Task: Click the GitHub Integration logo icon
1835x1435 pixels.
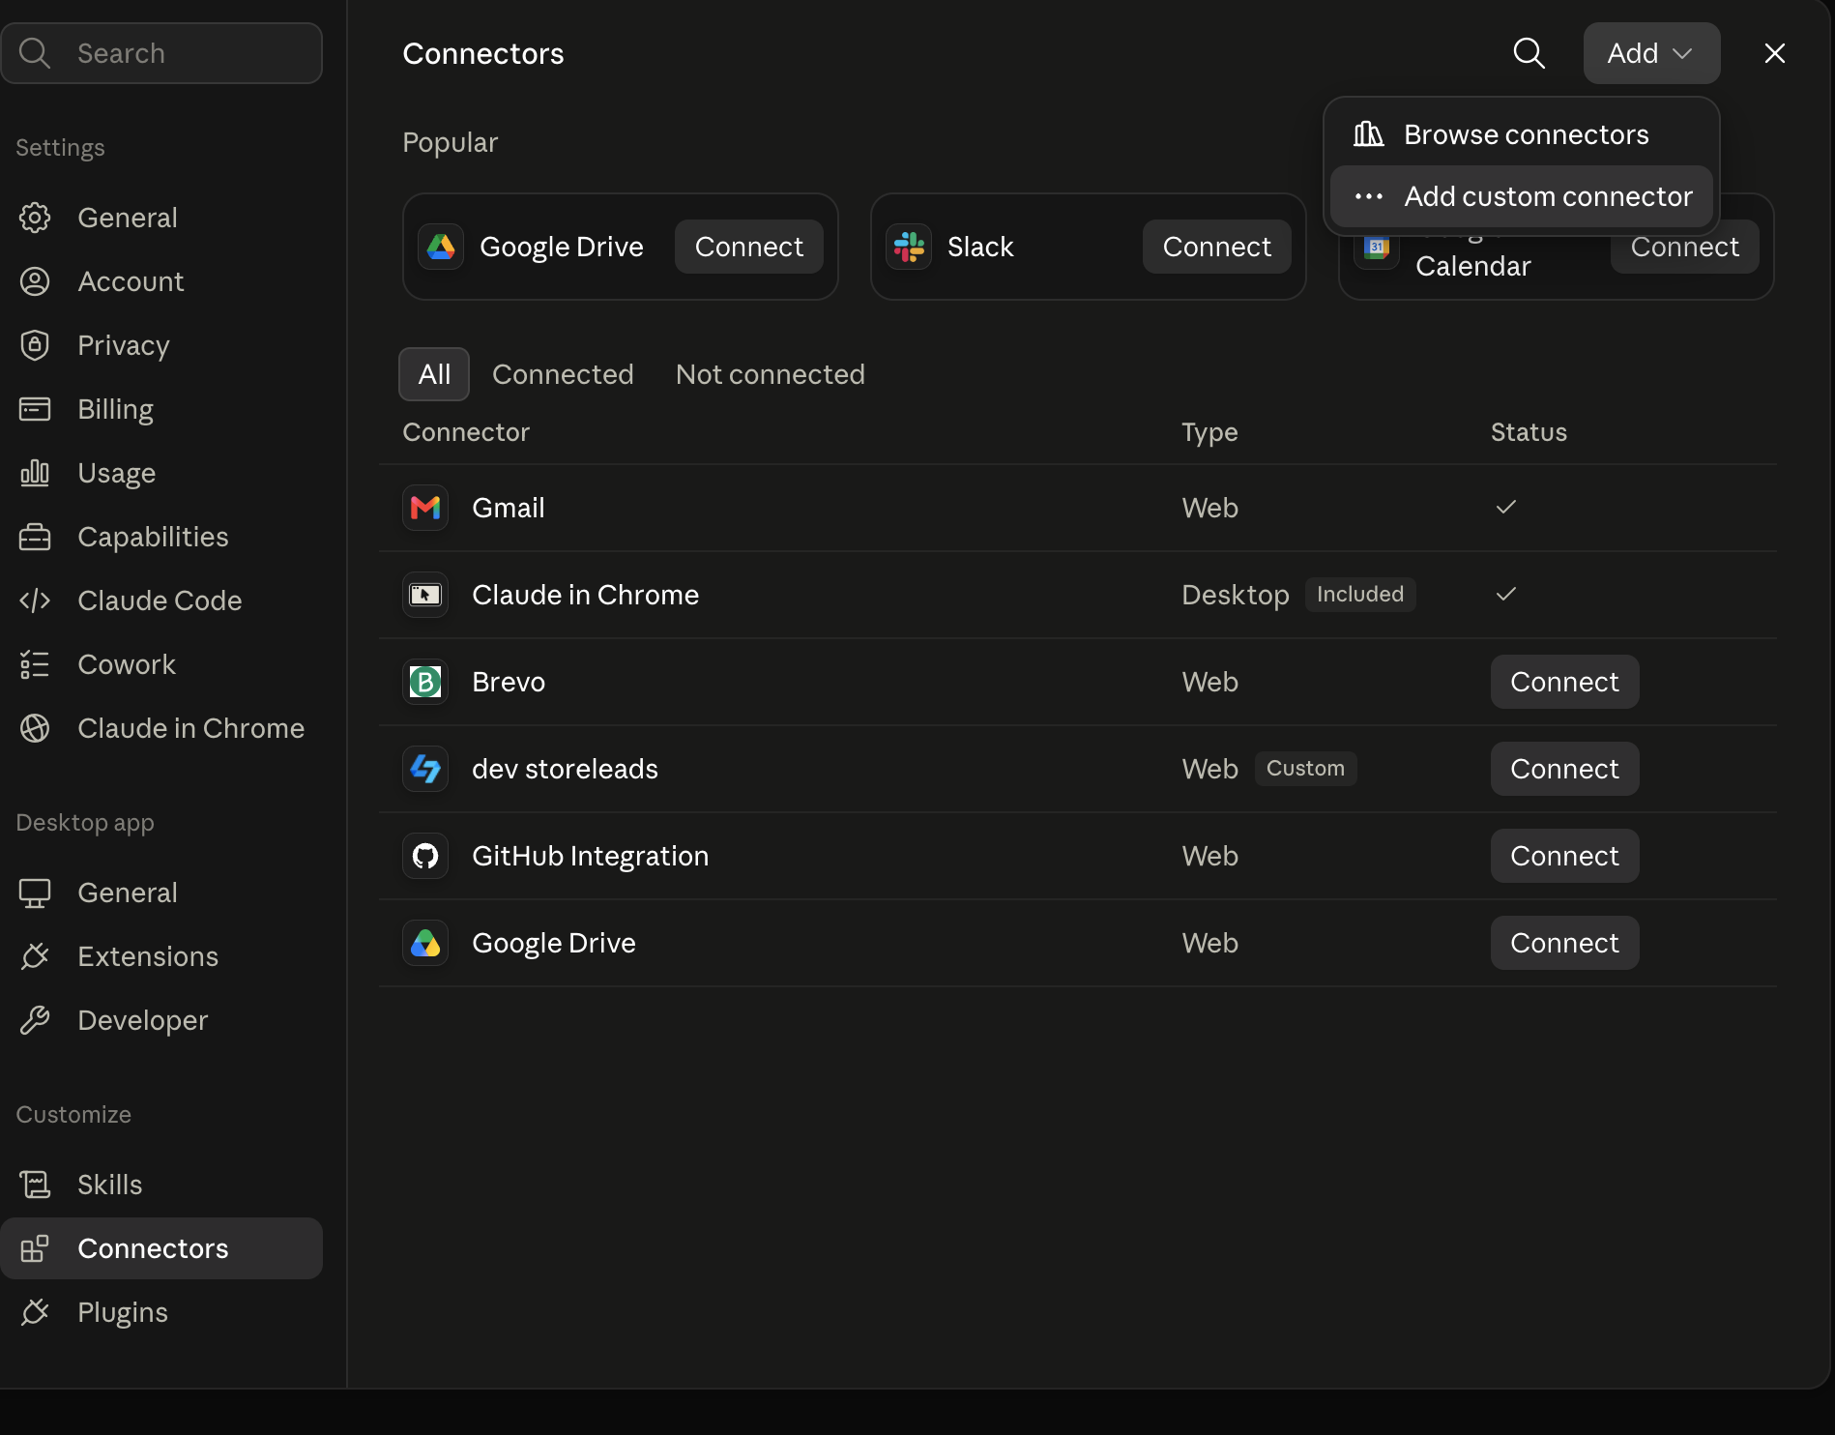Action: tap(425, 856)
